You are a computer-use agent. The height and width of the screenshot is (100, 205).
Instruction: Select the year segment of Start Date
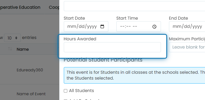(92, 27)
